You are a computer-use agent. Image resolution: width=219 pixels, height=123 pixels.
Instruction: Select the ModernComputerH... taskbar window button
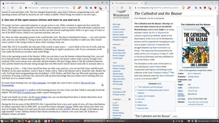[x=116, y=121]
